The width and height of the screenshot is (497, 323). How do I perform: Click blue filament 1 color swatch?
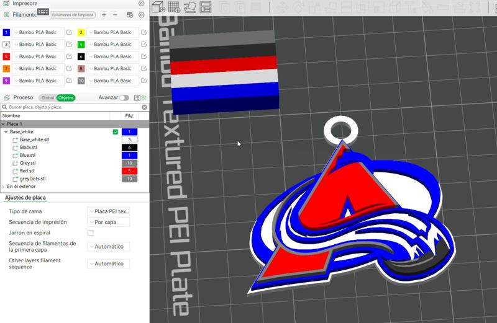(6, 32)
